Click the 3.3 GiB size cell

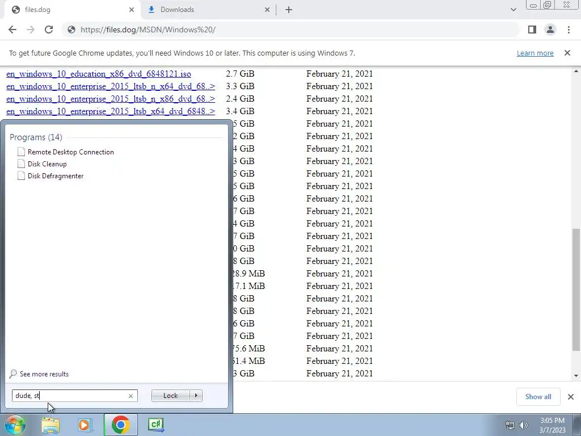tap(240, 86)
